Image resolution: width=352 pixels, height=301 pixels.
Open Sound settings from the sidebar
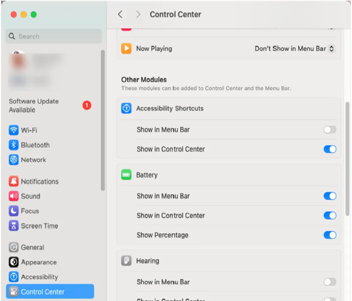point(13,196)
